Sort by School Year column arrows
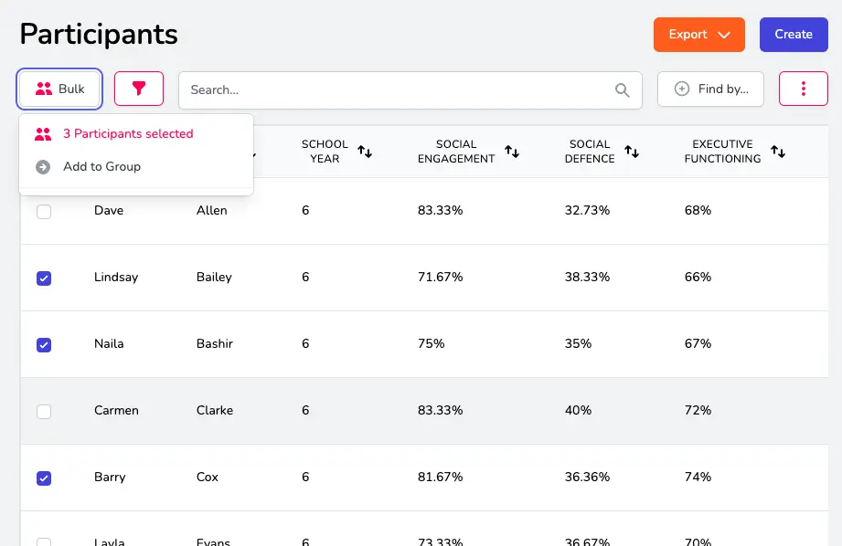This screenshot has height=546, width=842. tap(365, 152)
